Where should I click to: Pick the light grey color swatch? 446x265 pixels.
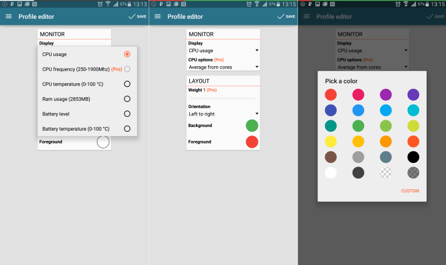tap(359, 157)
